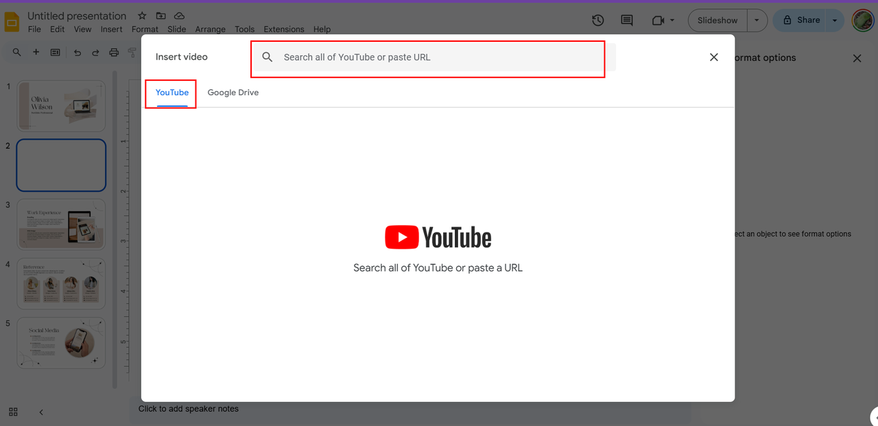Expand the Share options dropdown arrow
The width and height of the screenshot is (878, 426).
pos(835,21)
